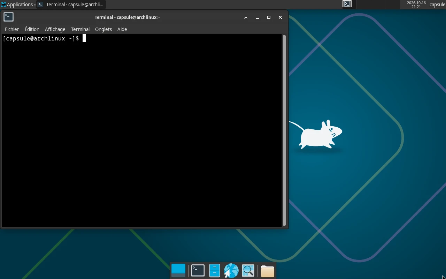Click the terminal icon in window title bar
Viewport: 446px width, 279px height.
[8, 17]
